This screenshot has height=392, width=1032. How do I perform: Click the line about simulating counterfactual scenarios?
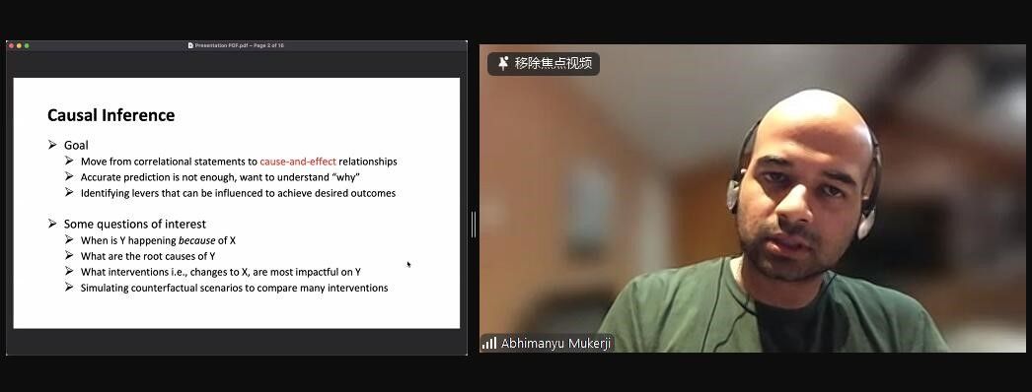click(234, 288)
